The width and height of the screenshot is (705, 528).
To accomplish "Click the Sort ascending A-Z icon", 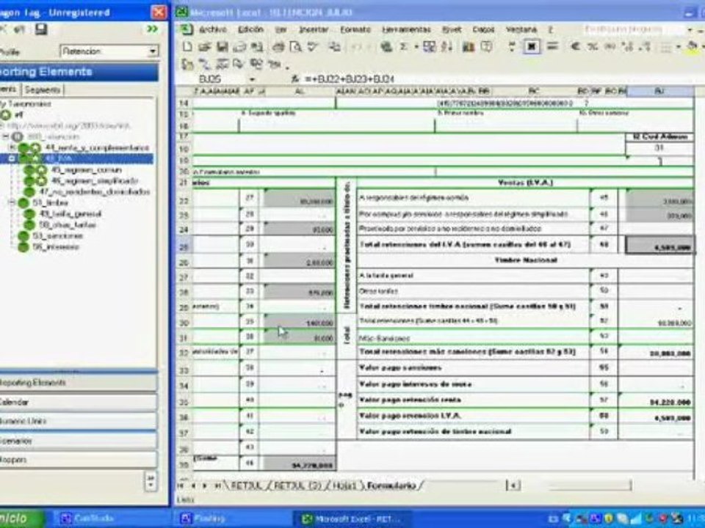I will [447, 47].
